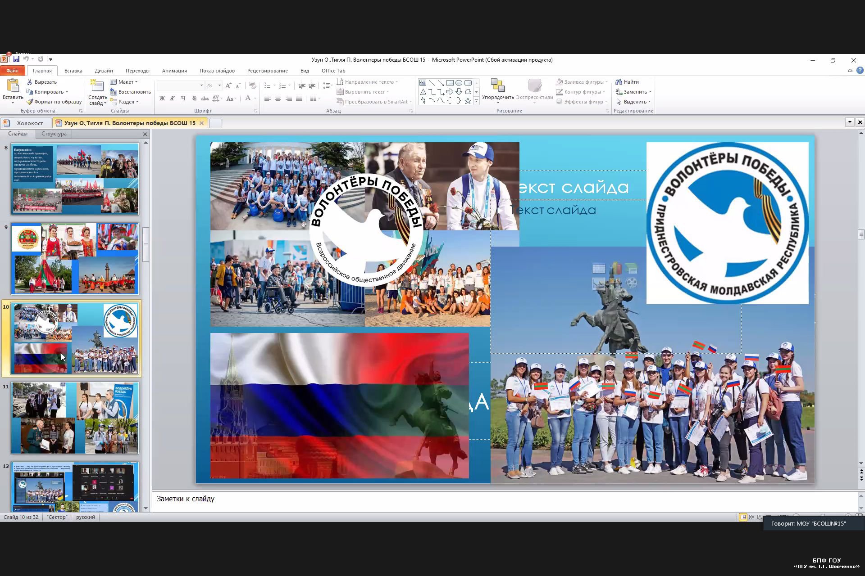The width and height of the screenshot is (865, 576).
Task: Open the Файл (File) tab
Action: [x=13, y=71]
